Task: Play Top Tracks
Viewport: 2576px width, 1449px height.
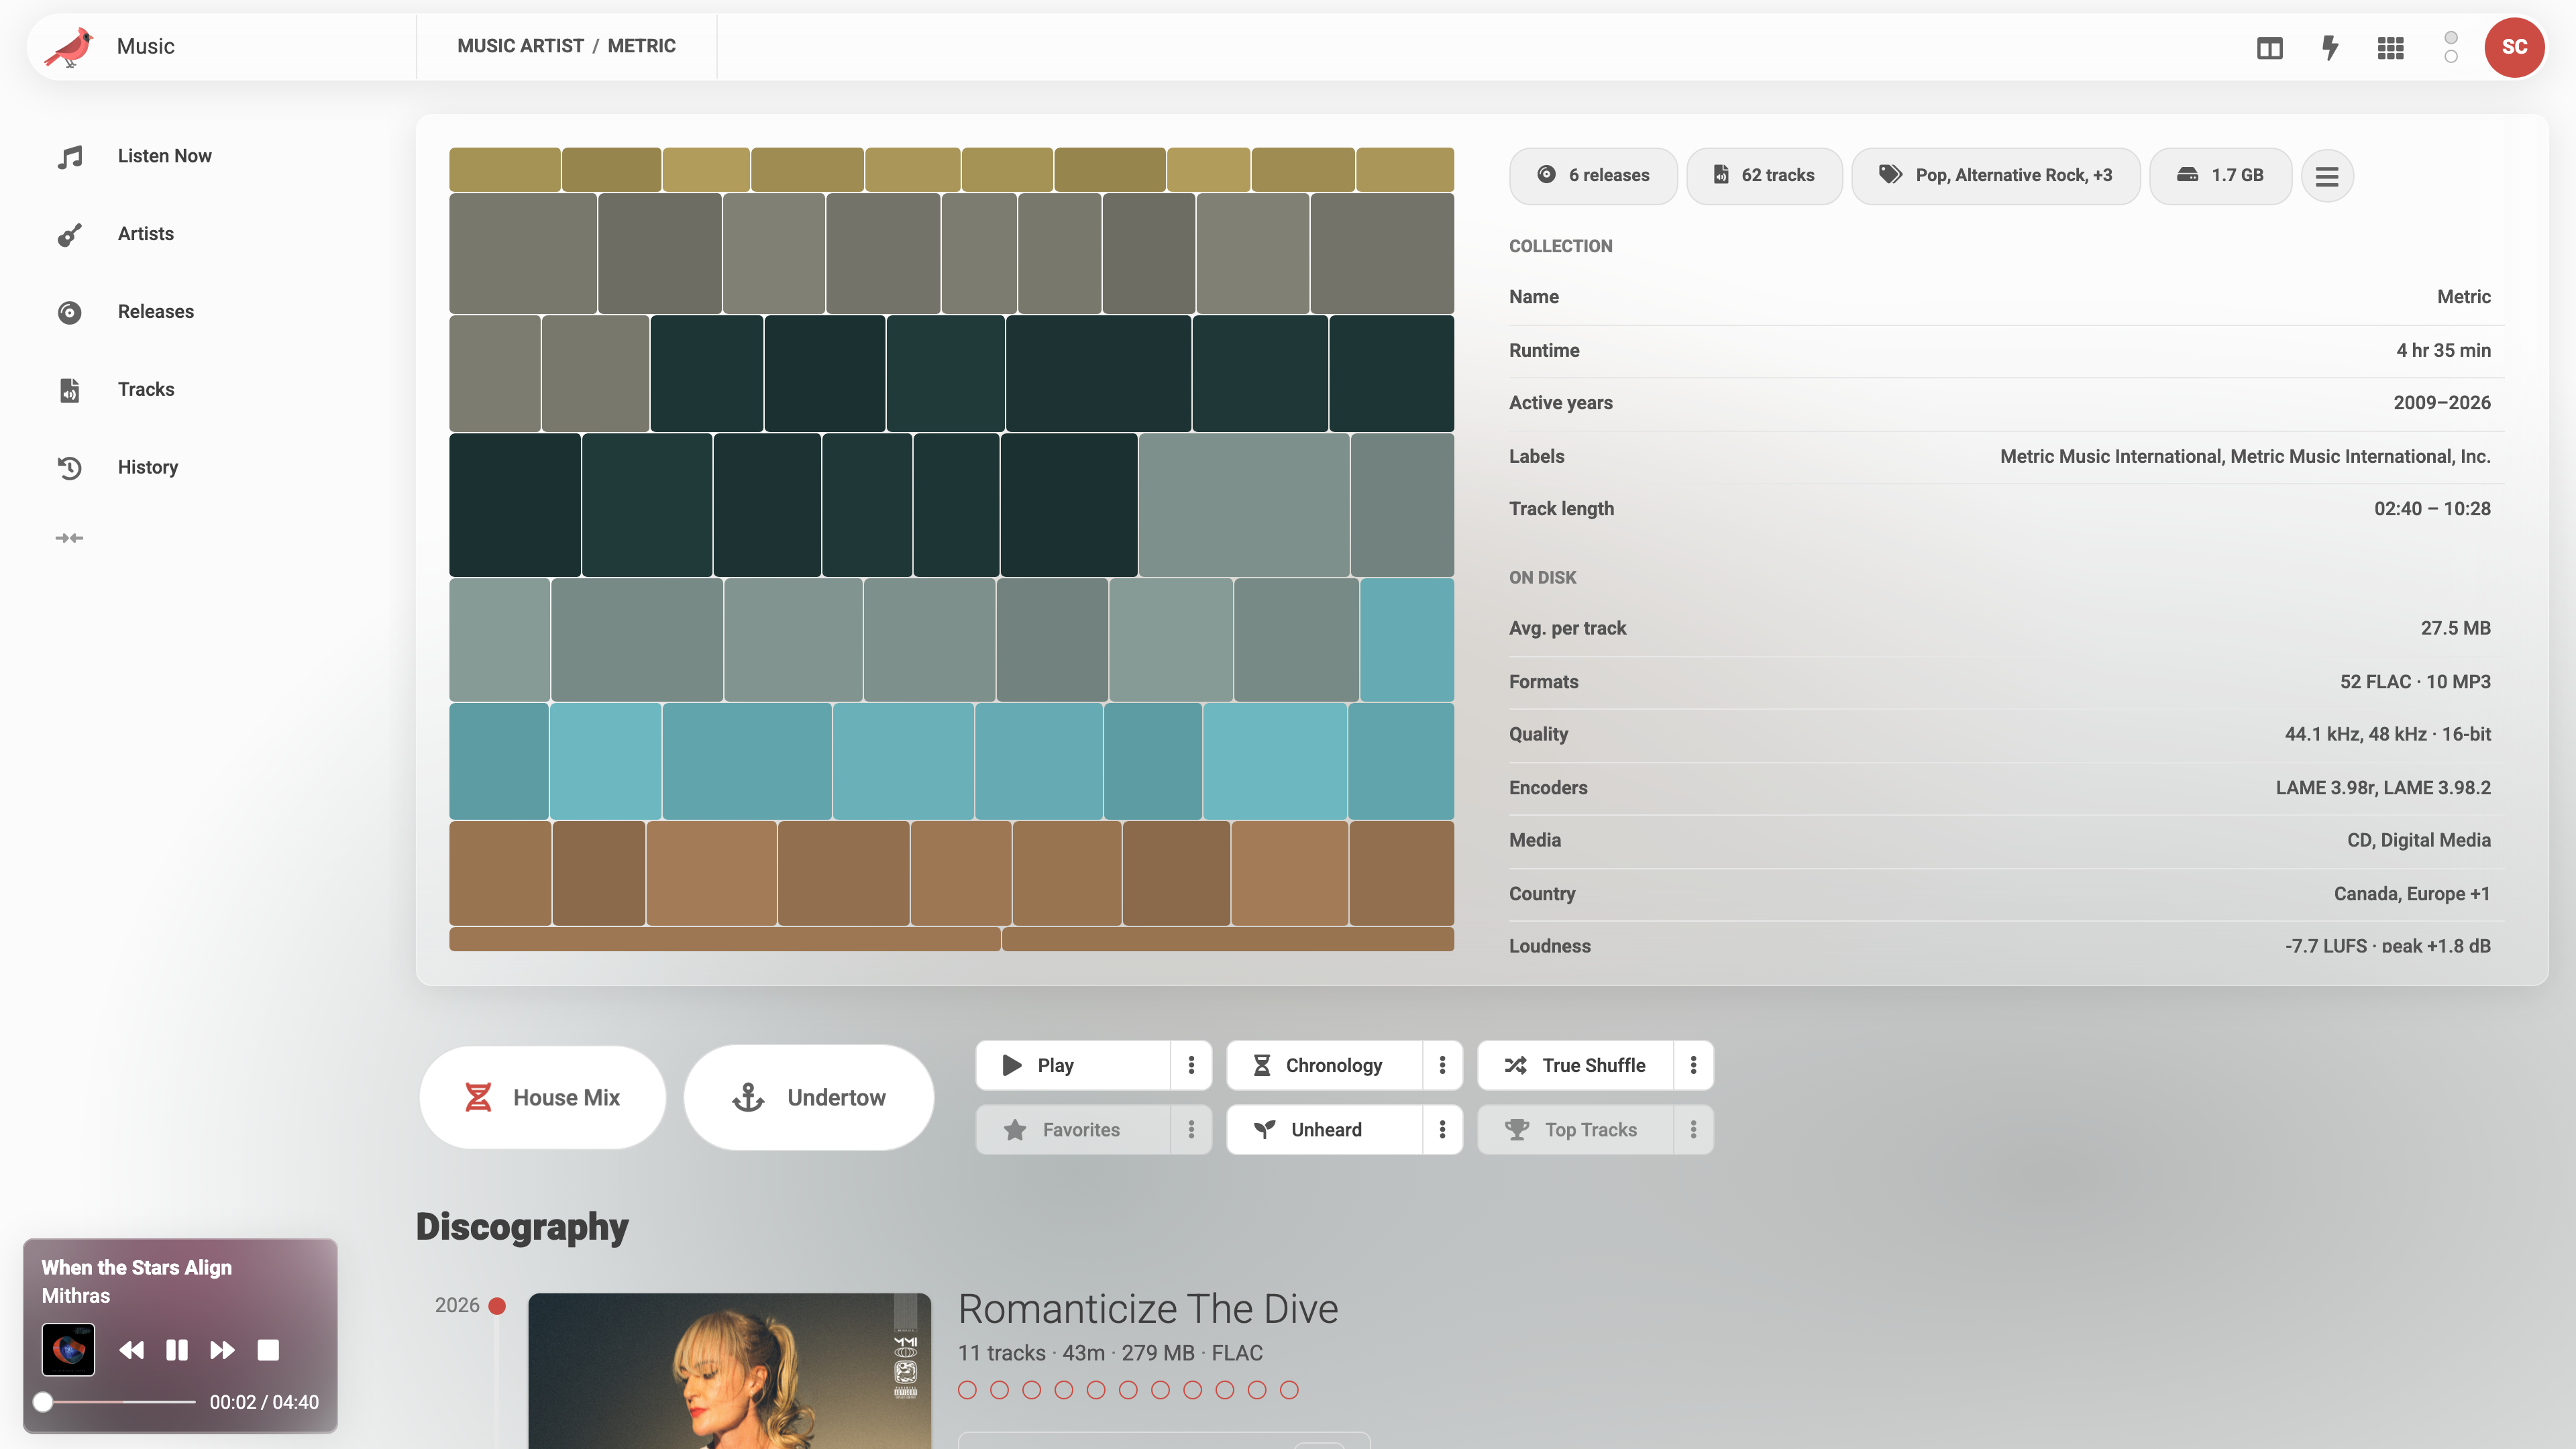Action: [1575, 1130]
